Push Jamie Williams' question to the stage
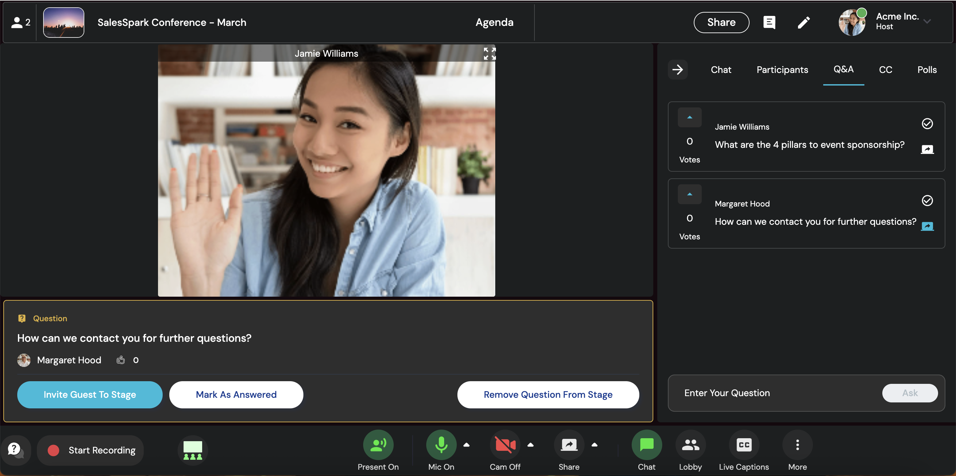 coord(927,149)
